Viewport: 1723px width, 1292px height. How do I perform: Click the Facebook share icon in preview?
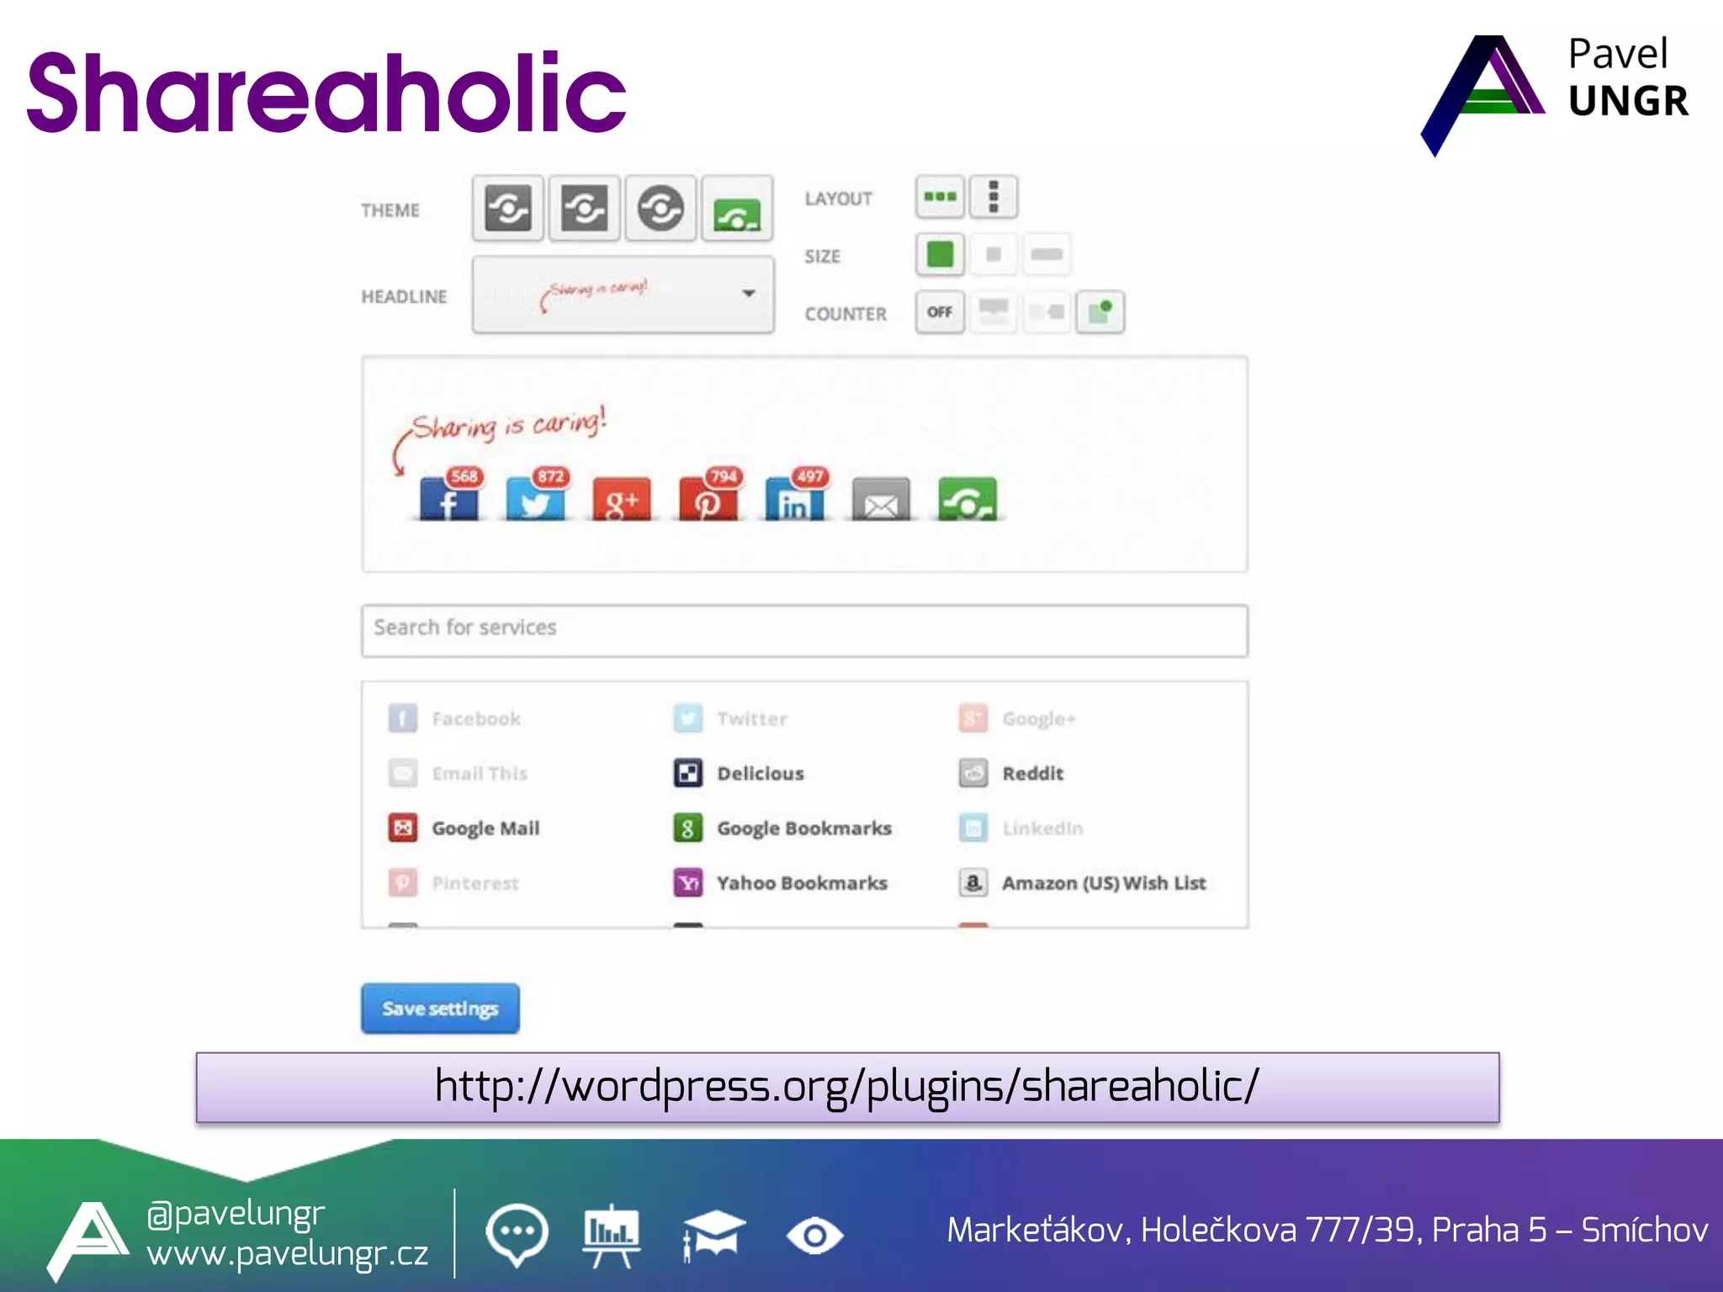448,499
